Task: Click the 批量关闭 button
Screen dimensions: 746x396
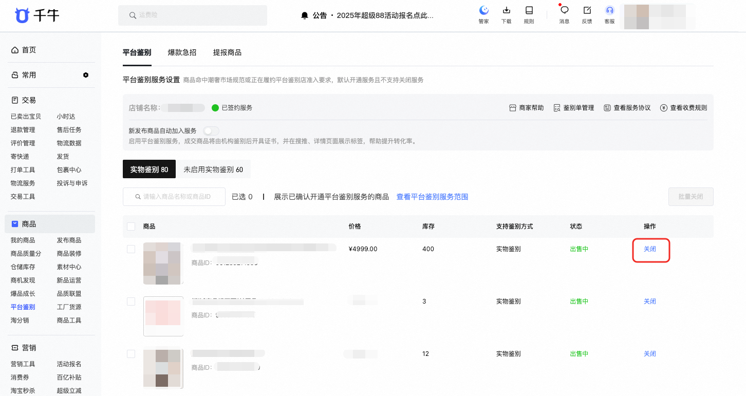Action: point(691,197)
